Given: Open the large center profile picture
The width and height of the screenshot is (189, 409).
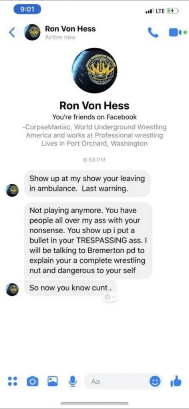Looking at the screenshot, I should [x=94, y=71].
